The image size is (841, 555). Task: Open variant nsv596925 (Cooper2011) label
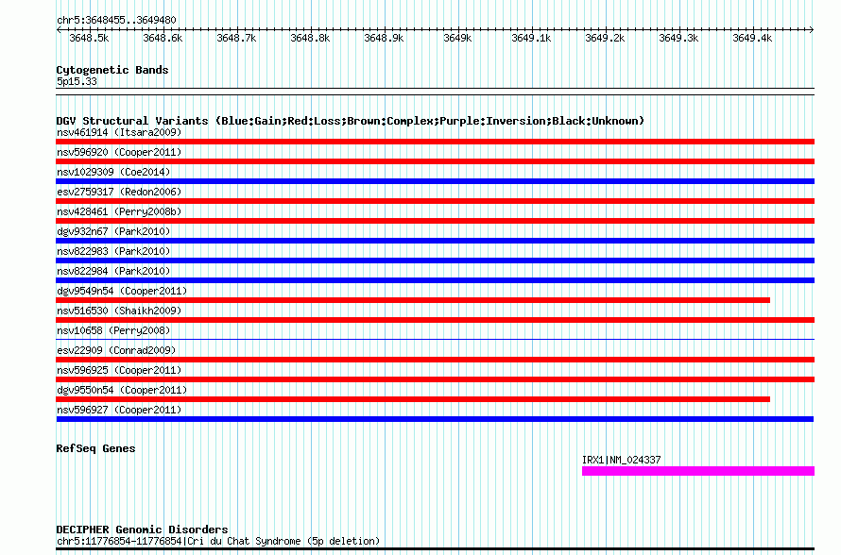click(119, 370)
